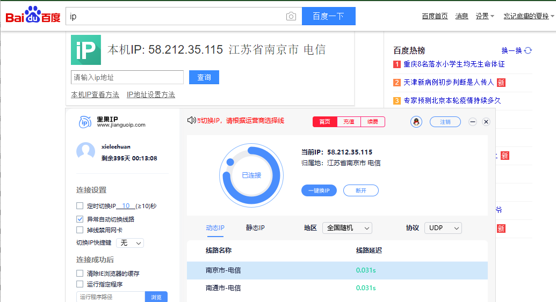Select line row 南京市-电信
Screen dimensions: 556x302
[337, 270]
